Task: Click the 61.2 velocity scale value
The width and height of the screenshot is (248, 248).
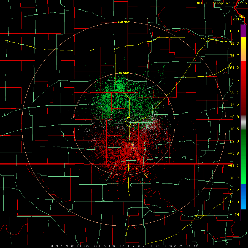Action: [234, 68]
